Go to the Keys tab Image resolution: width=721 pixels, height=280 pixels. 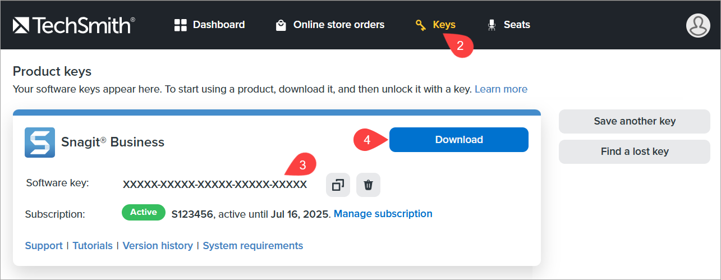pos(435,25)
